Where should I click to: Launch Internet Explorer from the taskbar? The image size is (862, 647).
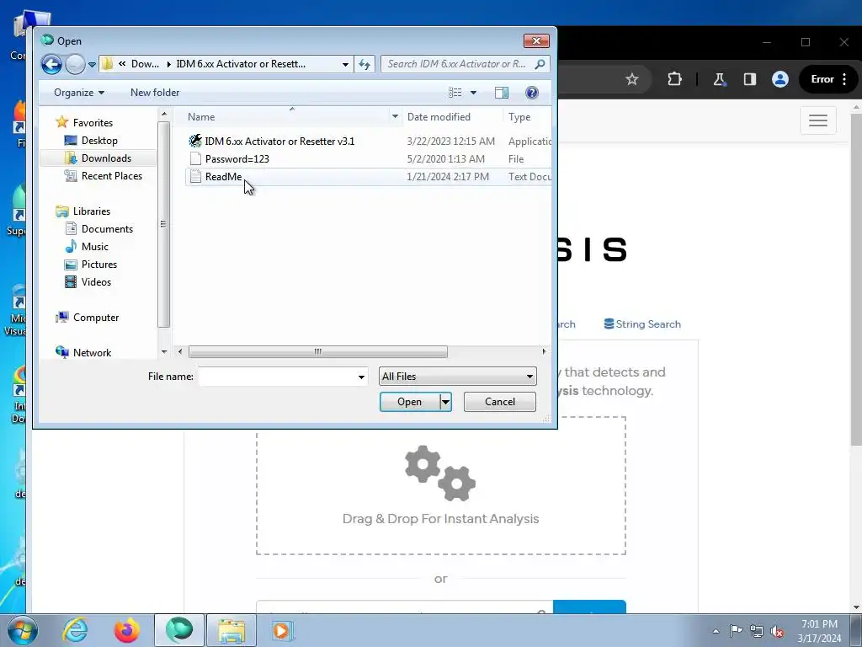point(75,630)
